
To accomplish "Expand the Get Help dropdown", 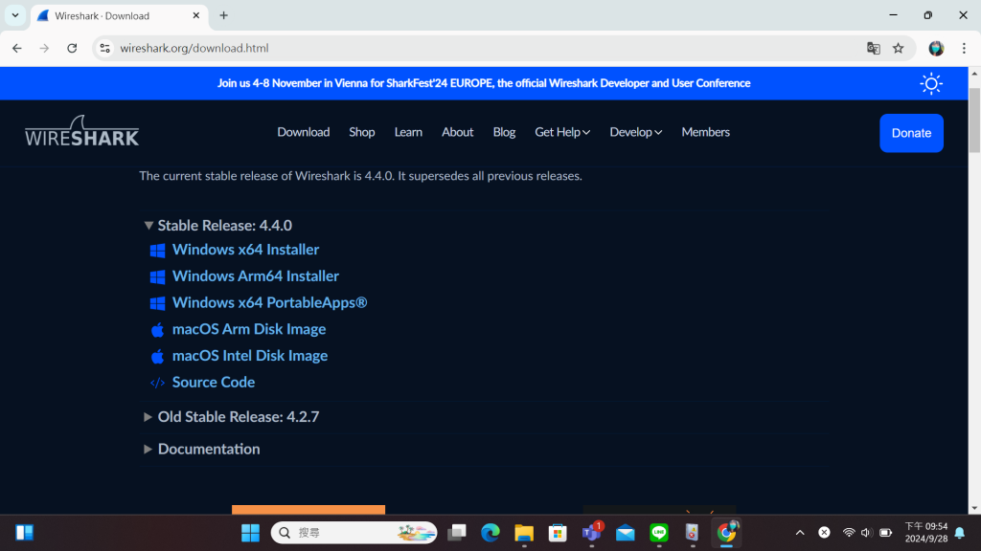I will pos(561,132).
